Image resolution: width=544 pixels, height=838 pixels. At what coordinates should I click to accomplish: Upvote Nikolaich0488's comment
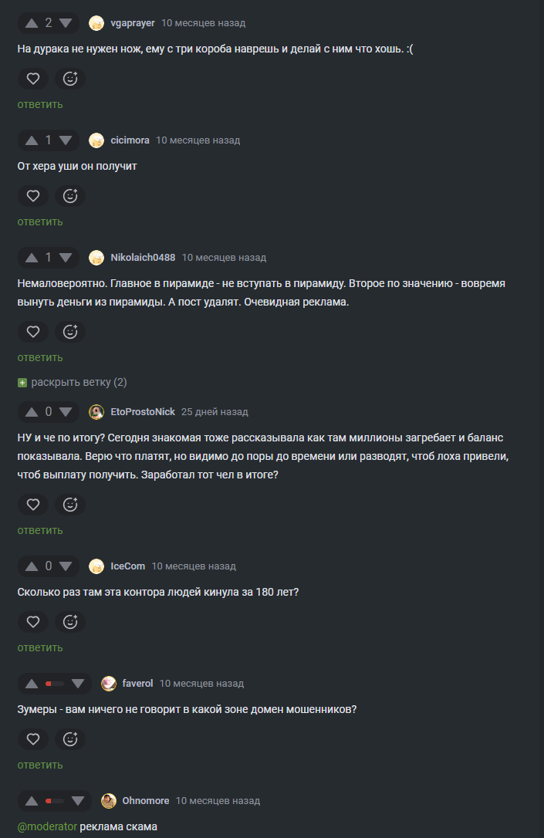click(32, 258)
